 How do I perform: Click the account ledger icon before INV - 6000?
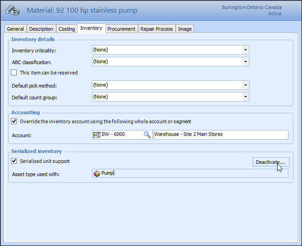pos(96,135)
